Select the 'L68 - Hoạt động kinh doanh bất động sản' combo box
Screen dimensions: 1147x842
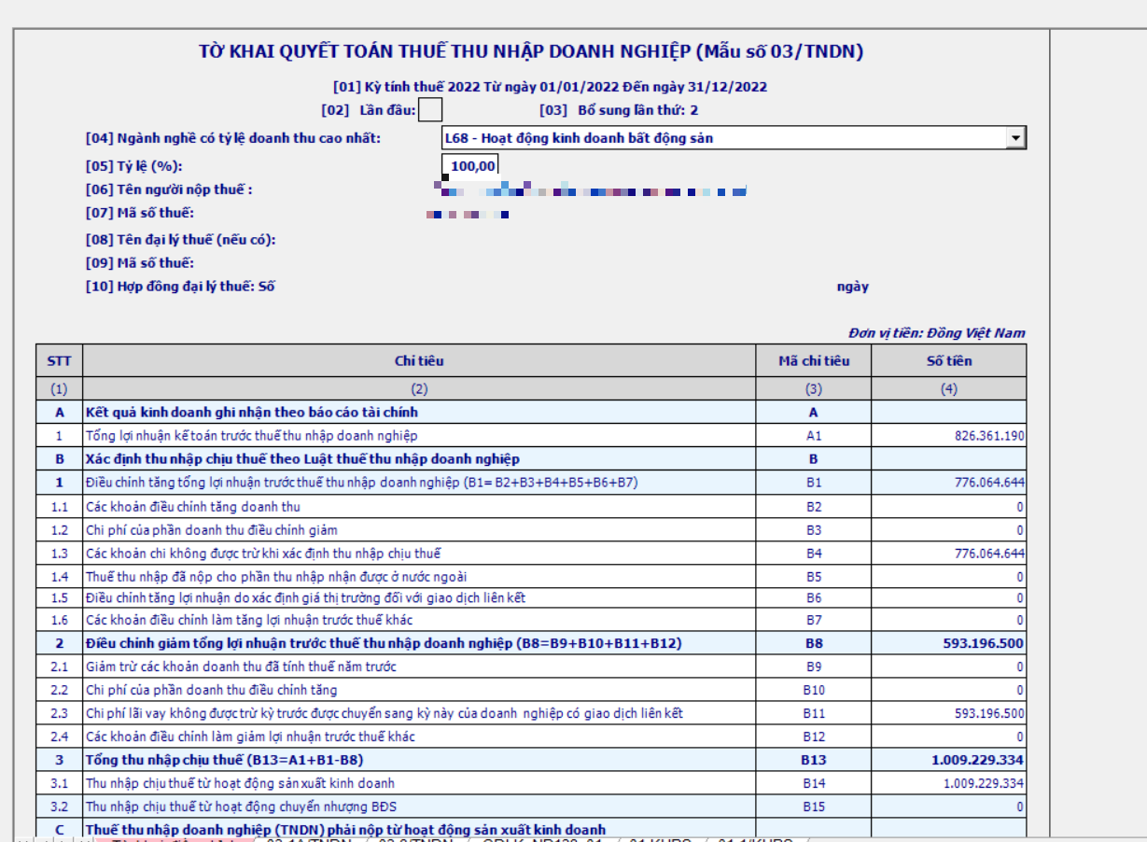pos(723,138)
